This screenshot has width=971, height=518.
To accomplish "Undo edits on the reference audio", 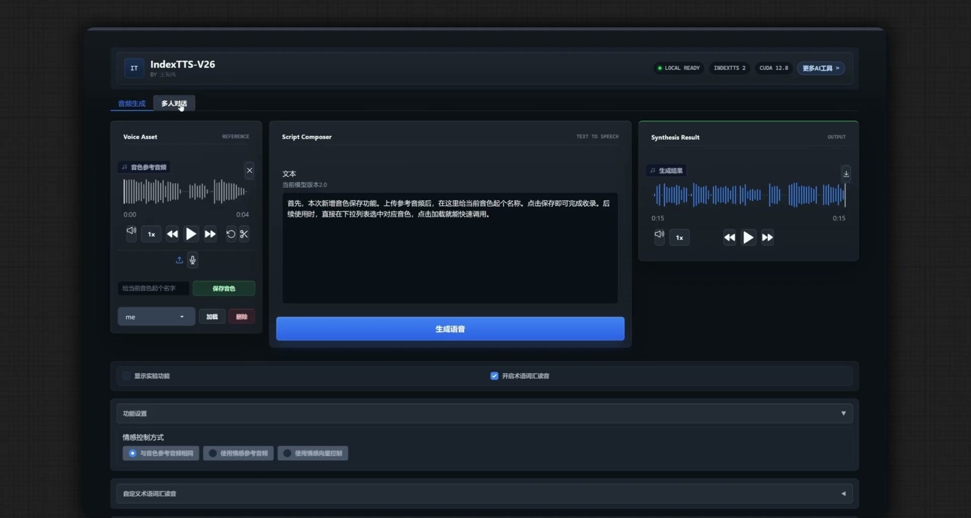I will [x=231, y=234].
